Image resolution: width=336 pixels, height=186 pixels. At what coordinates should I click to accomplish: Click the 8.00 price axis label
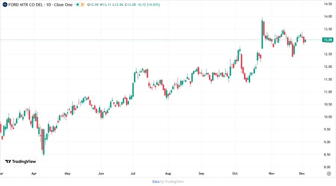coord(328,167)
